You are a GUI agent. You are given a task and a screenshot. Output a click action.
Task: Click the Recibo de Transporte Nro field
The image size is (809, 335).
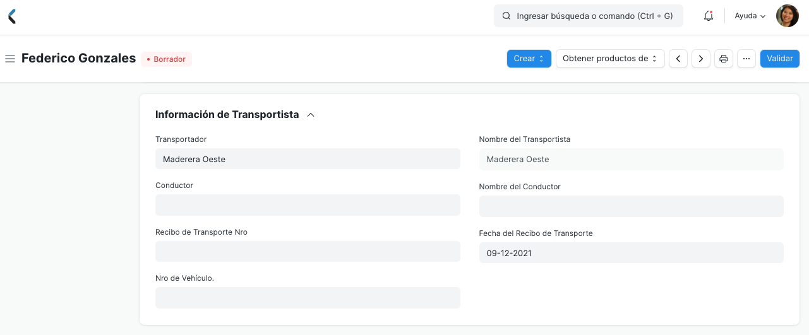click(308, 251)
